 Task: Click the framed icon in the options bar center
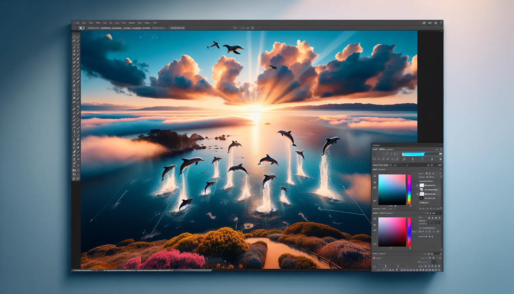pyautogui.click(x=235, y=28)
